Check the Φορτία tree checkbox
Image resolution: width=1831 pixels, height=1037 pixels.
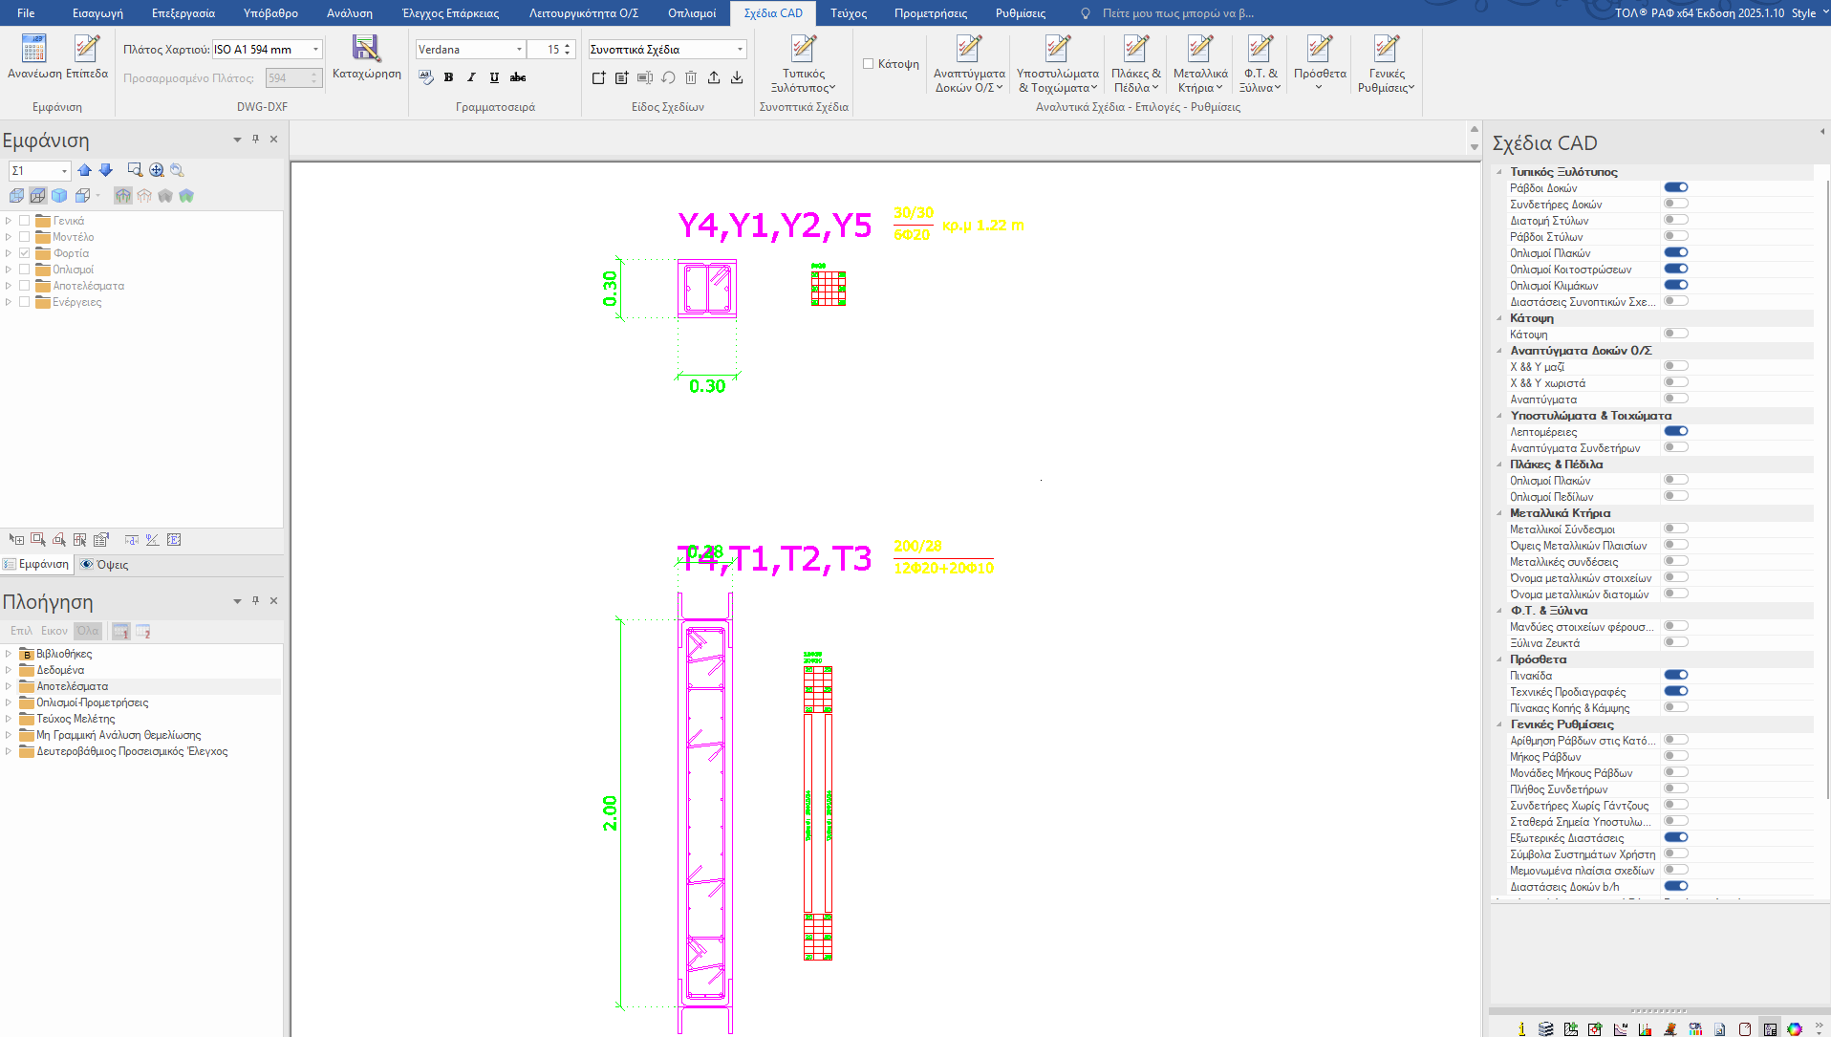[25, 253]
